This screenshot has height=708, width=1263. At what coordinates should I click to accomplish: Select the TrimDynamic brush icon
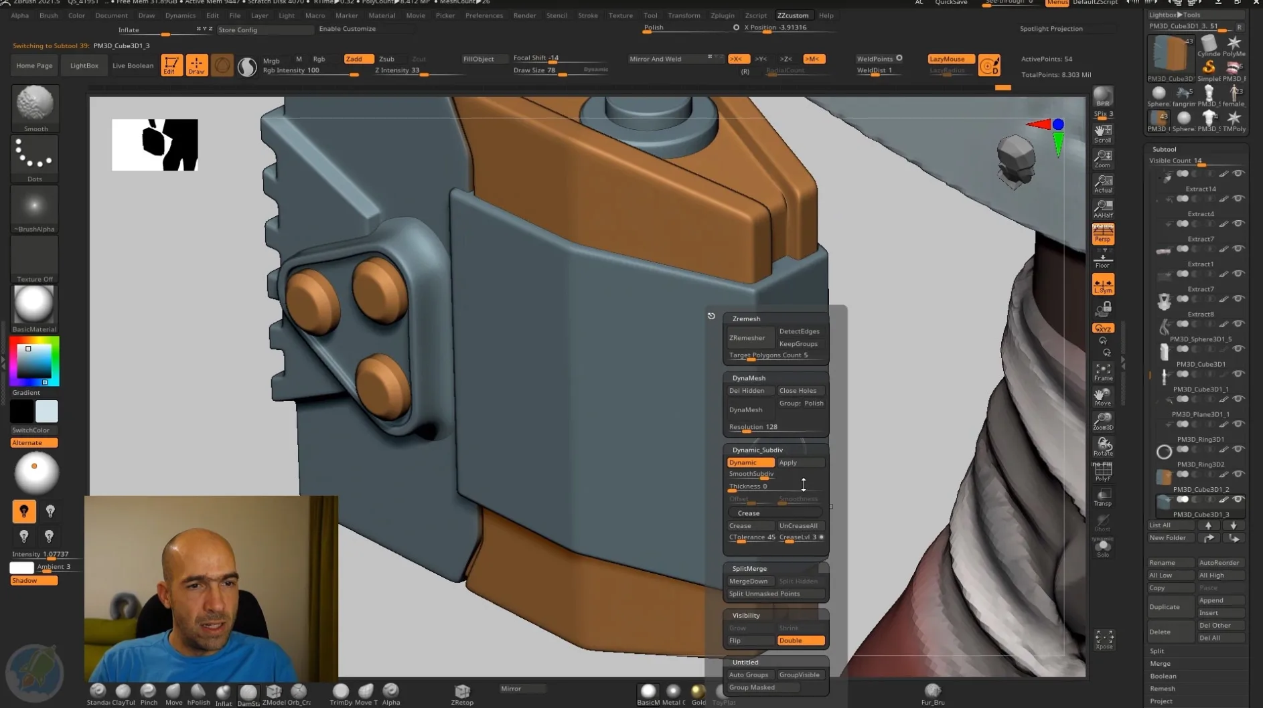click(341, 694)
